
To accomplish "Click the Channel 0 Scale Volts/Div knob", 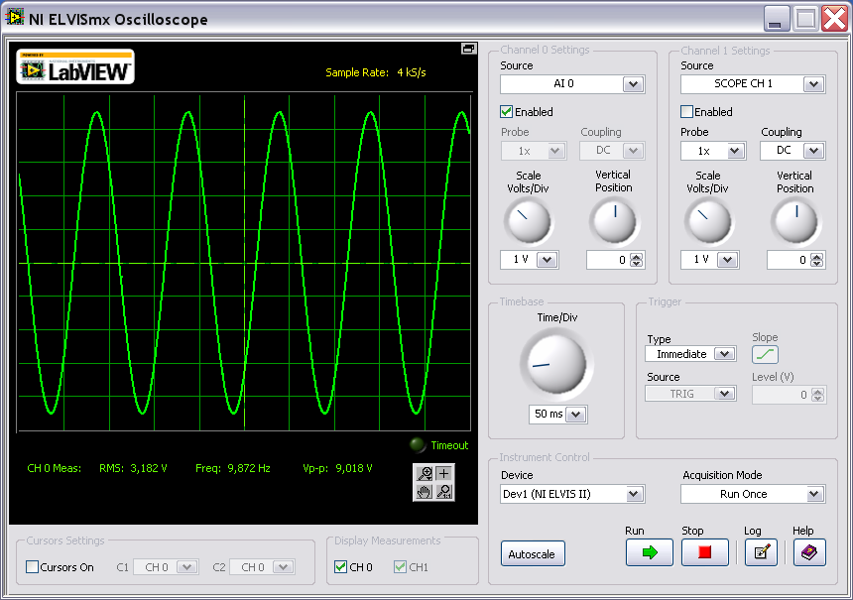I will click(x=528, y=221).
